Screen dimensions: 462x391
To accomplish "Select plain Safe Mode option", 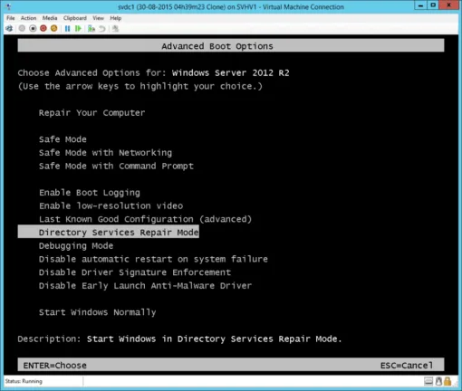I will click(63, 139).
